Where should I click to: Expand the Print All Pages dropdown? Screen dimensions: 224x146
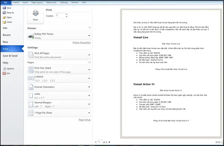59,55
